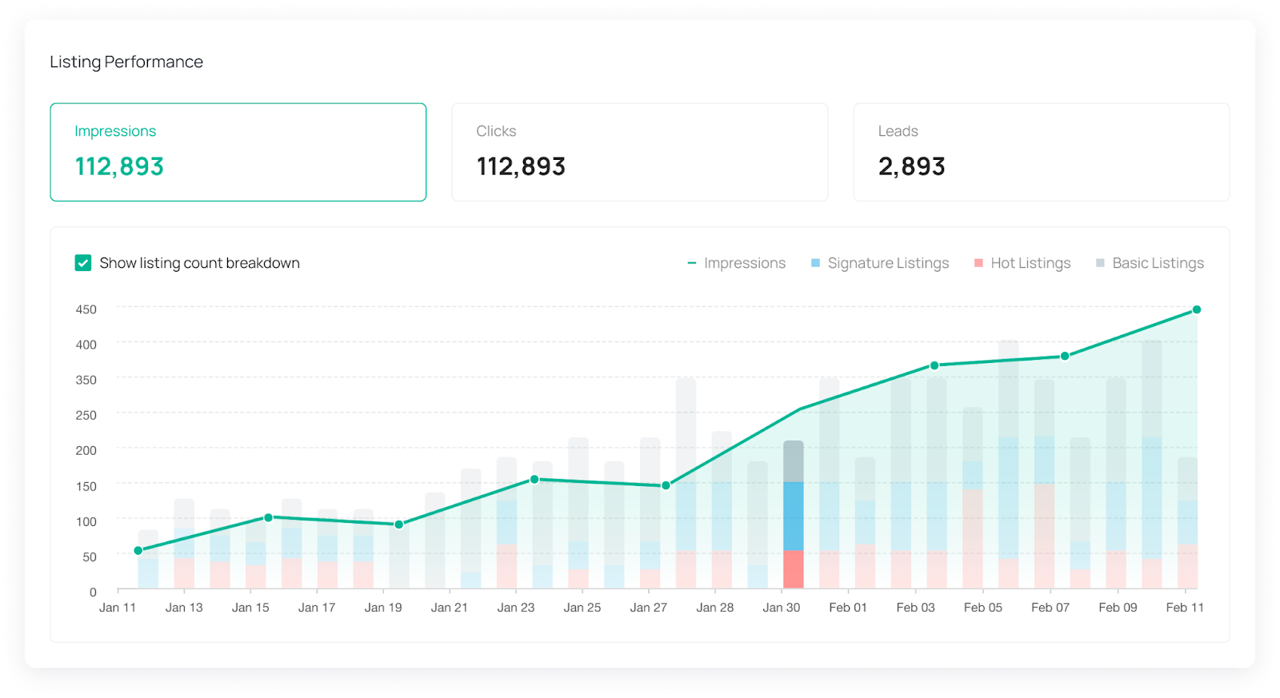Image resolution: width=1280 pixels, height=698 pixels.
Task: Click the 100 y-axis label
Action: 86,521
